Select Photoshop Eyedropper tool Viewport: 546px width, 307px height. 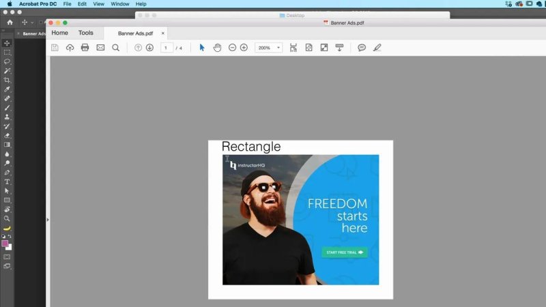[x=7, y=89]
